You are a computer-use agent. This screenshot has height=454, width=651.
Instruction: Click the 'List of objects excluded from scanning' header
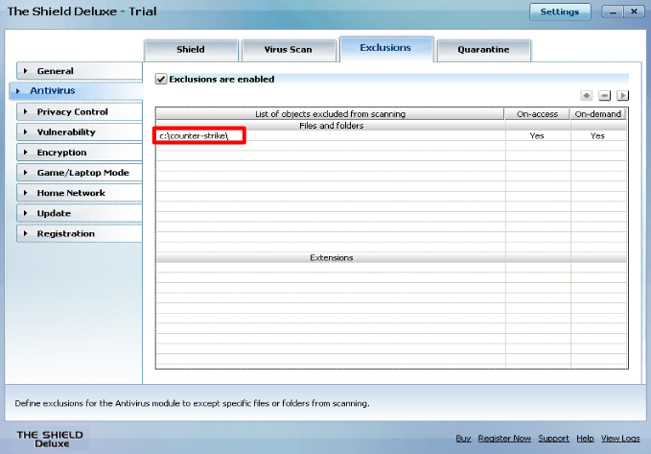pos(330,114)
